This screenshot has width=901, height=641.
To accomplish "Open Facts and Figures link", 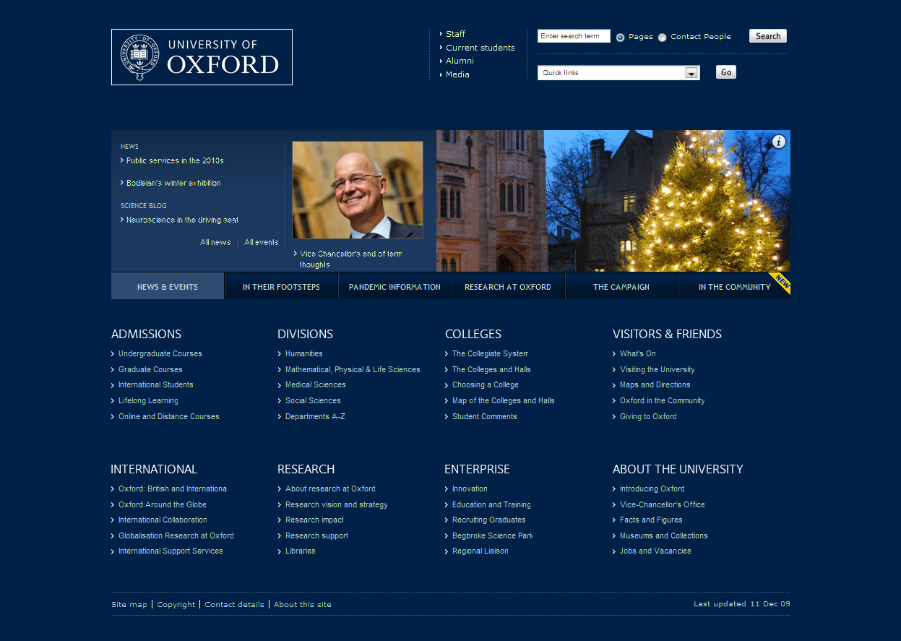I will coord(651,520).
